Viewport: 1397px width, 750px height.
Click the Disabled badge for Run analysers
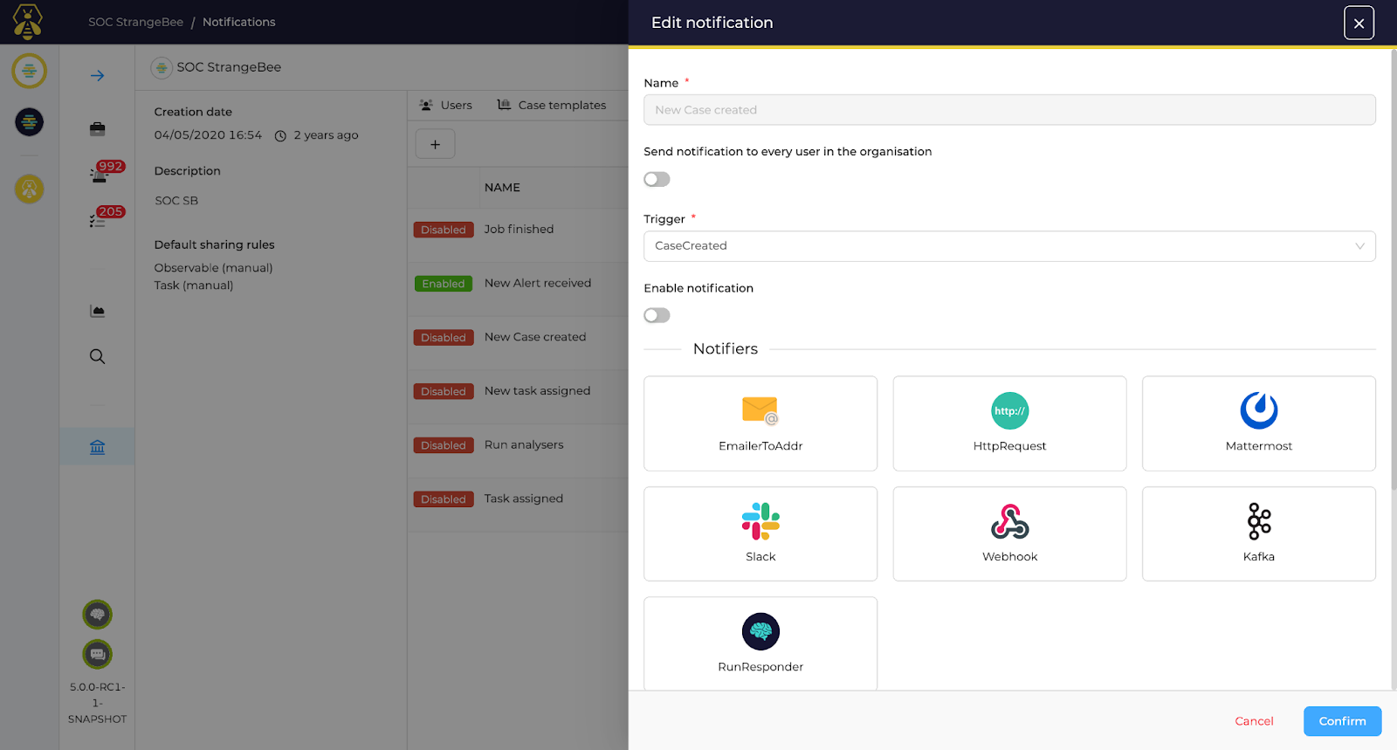pyautogui.click(x=444, y=445)
